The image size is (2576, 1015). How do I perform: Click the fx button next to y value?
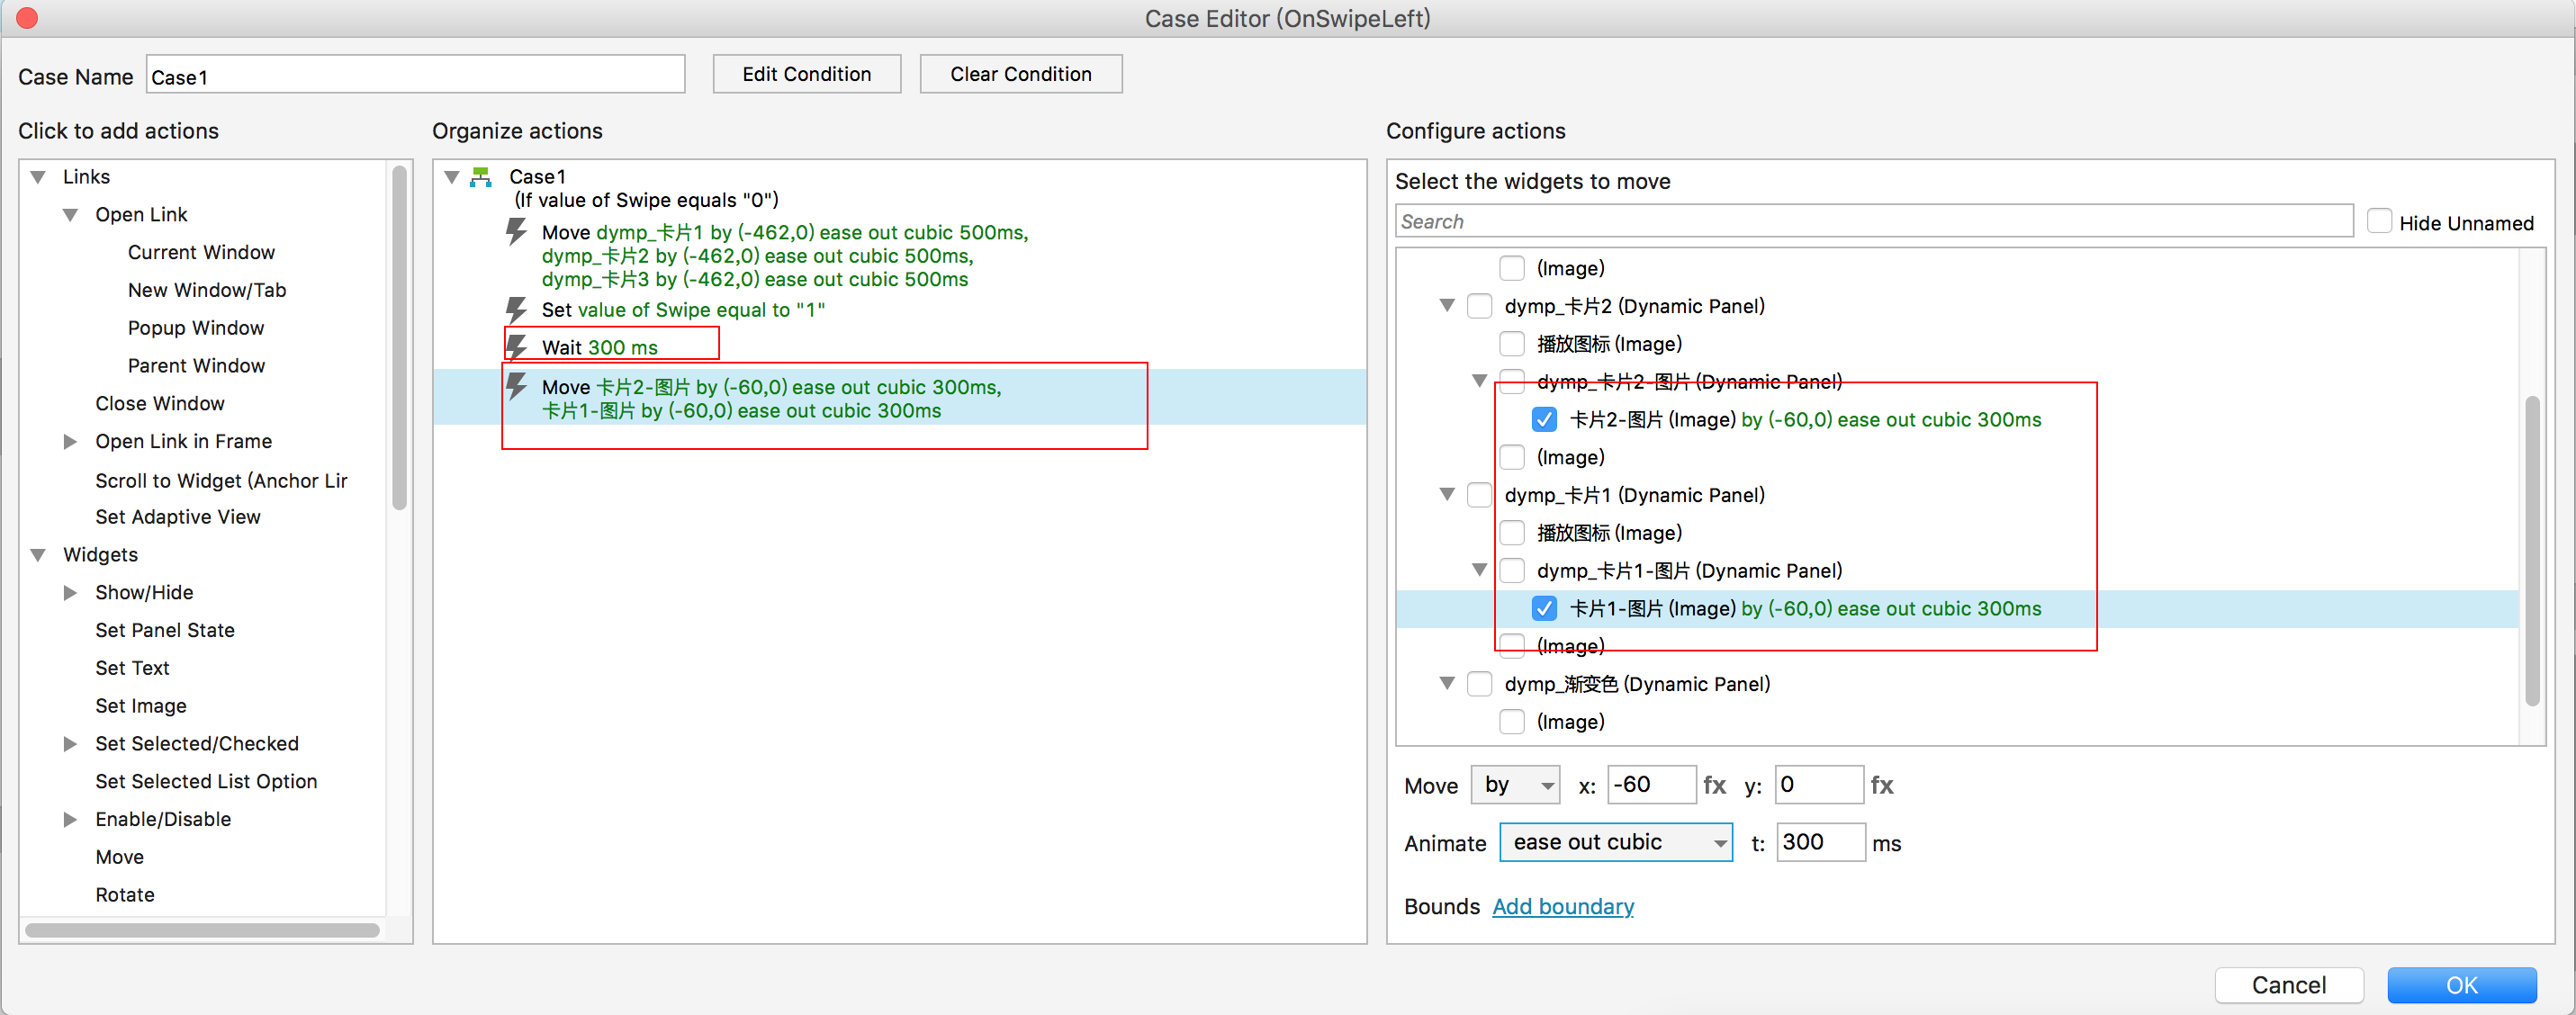[1881, 785]
